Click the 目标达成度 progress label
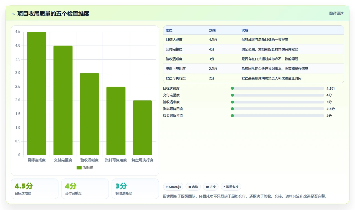Screen dimensions: 355x210 [171, 89]
